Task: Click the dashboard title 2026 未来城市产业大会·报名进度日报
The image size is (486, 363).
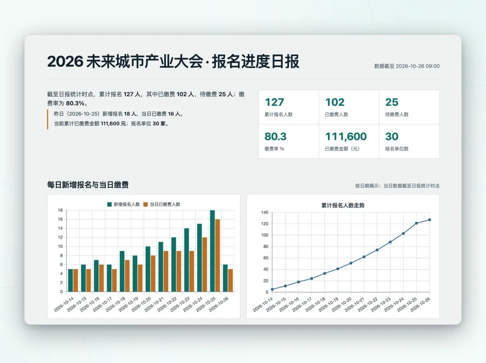Action: point(173,61)
